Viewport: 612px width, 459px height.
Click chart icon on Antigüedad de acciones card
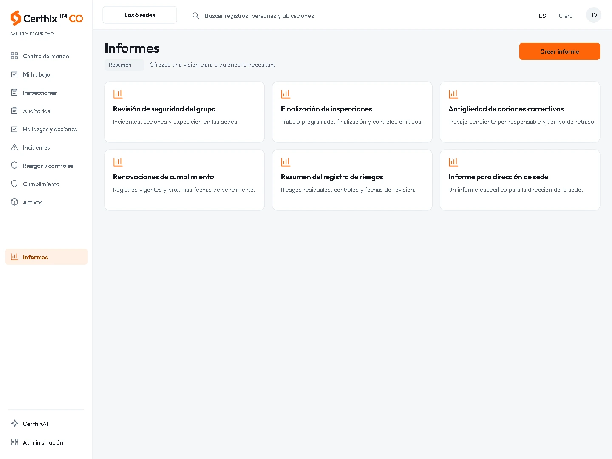453,94
